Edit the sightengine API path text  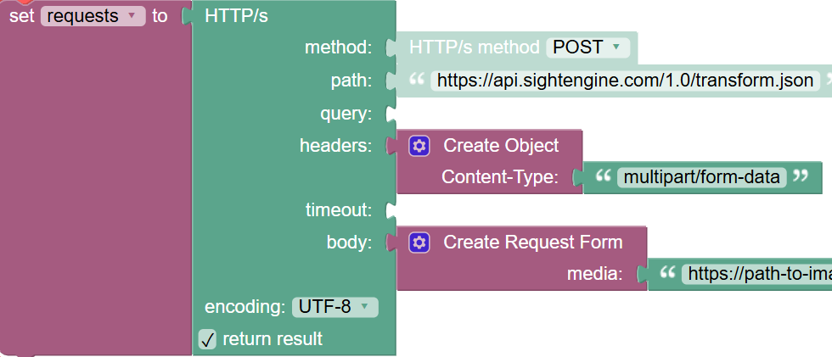tap(626, 81)
